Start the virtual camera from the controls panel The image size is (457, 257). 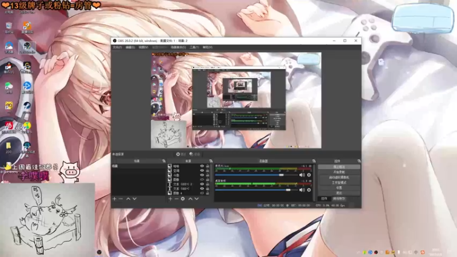339,178
